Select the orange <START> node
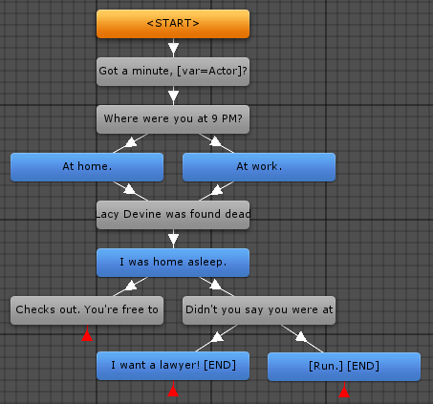 tap(173, 24)
